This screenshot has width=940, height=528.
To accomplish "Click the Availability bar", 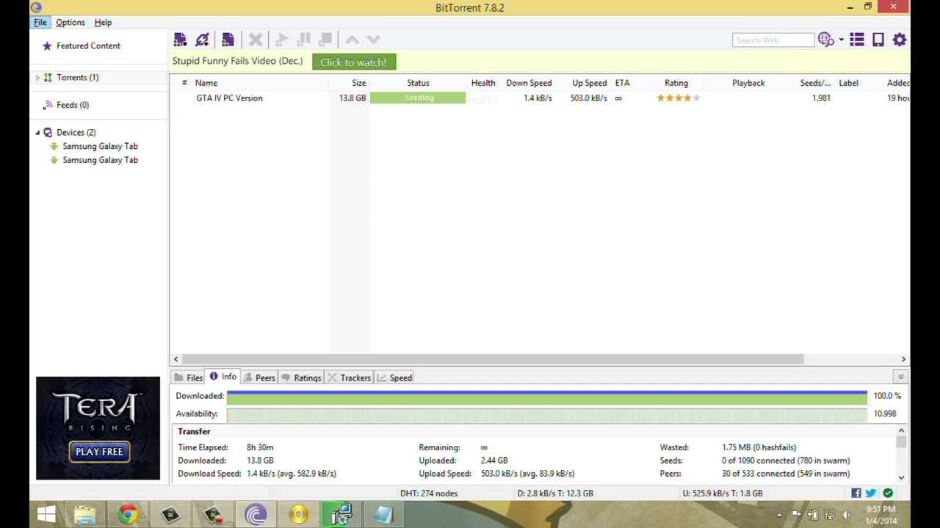I will point(546,414).
